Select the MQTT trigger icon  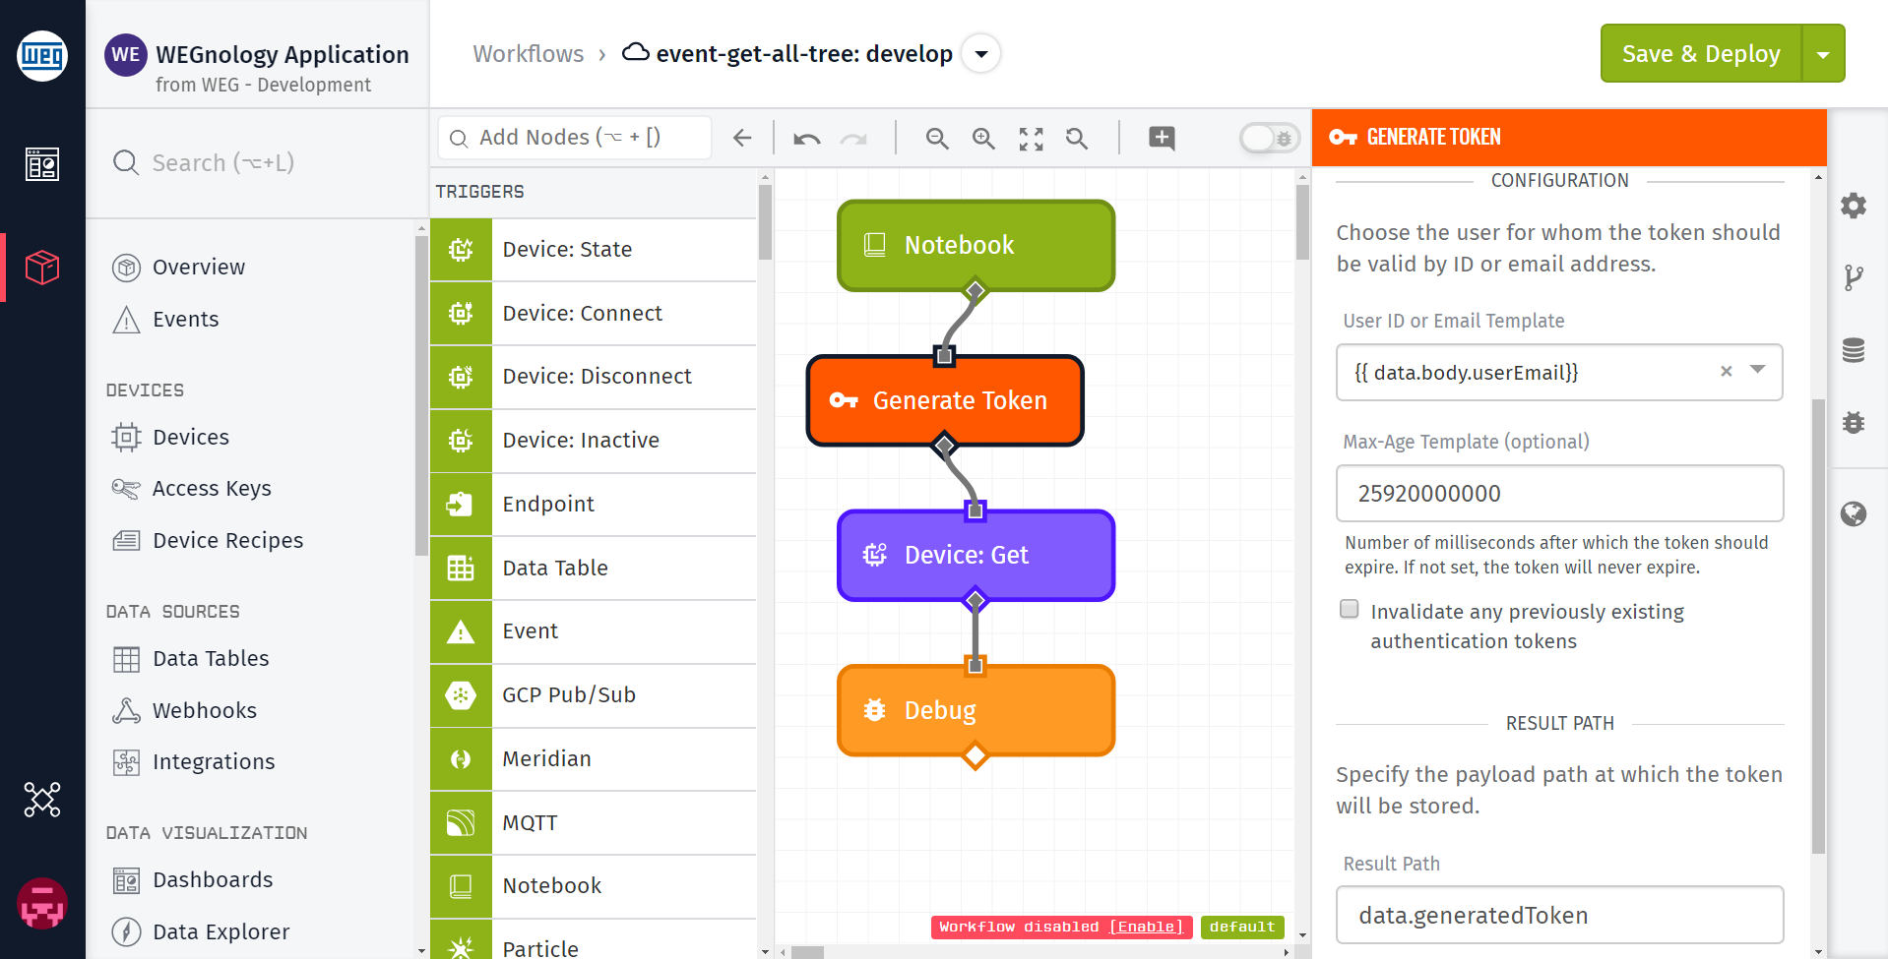461,822
